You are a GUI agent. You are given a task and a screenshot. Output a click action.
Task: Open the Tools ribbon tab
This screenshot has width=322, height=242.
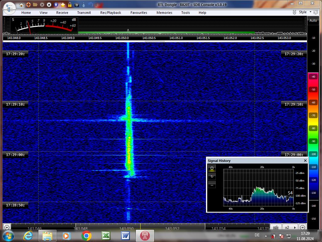coord(186,13)
